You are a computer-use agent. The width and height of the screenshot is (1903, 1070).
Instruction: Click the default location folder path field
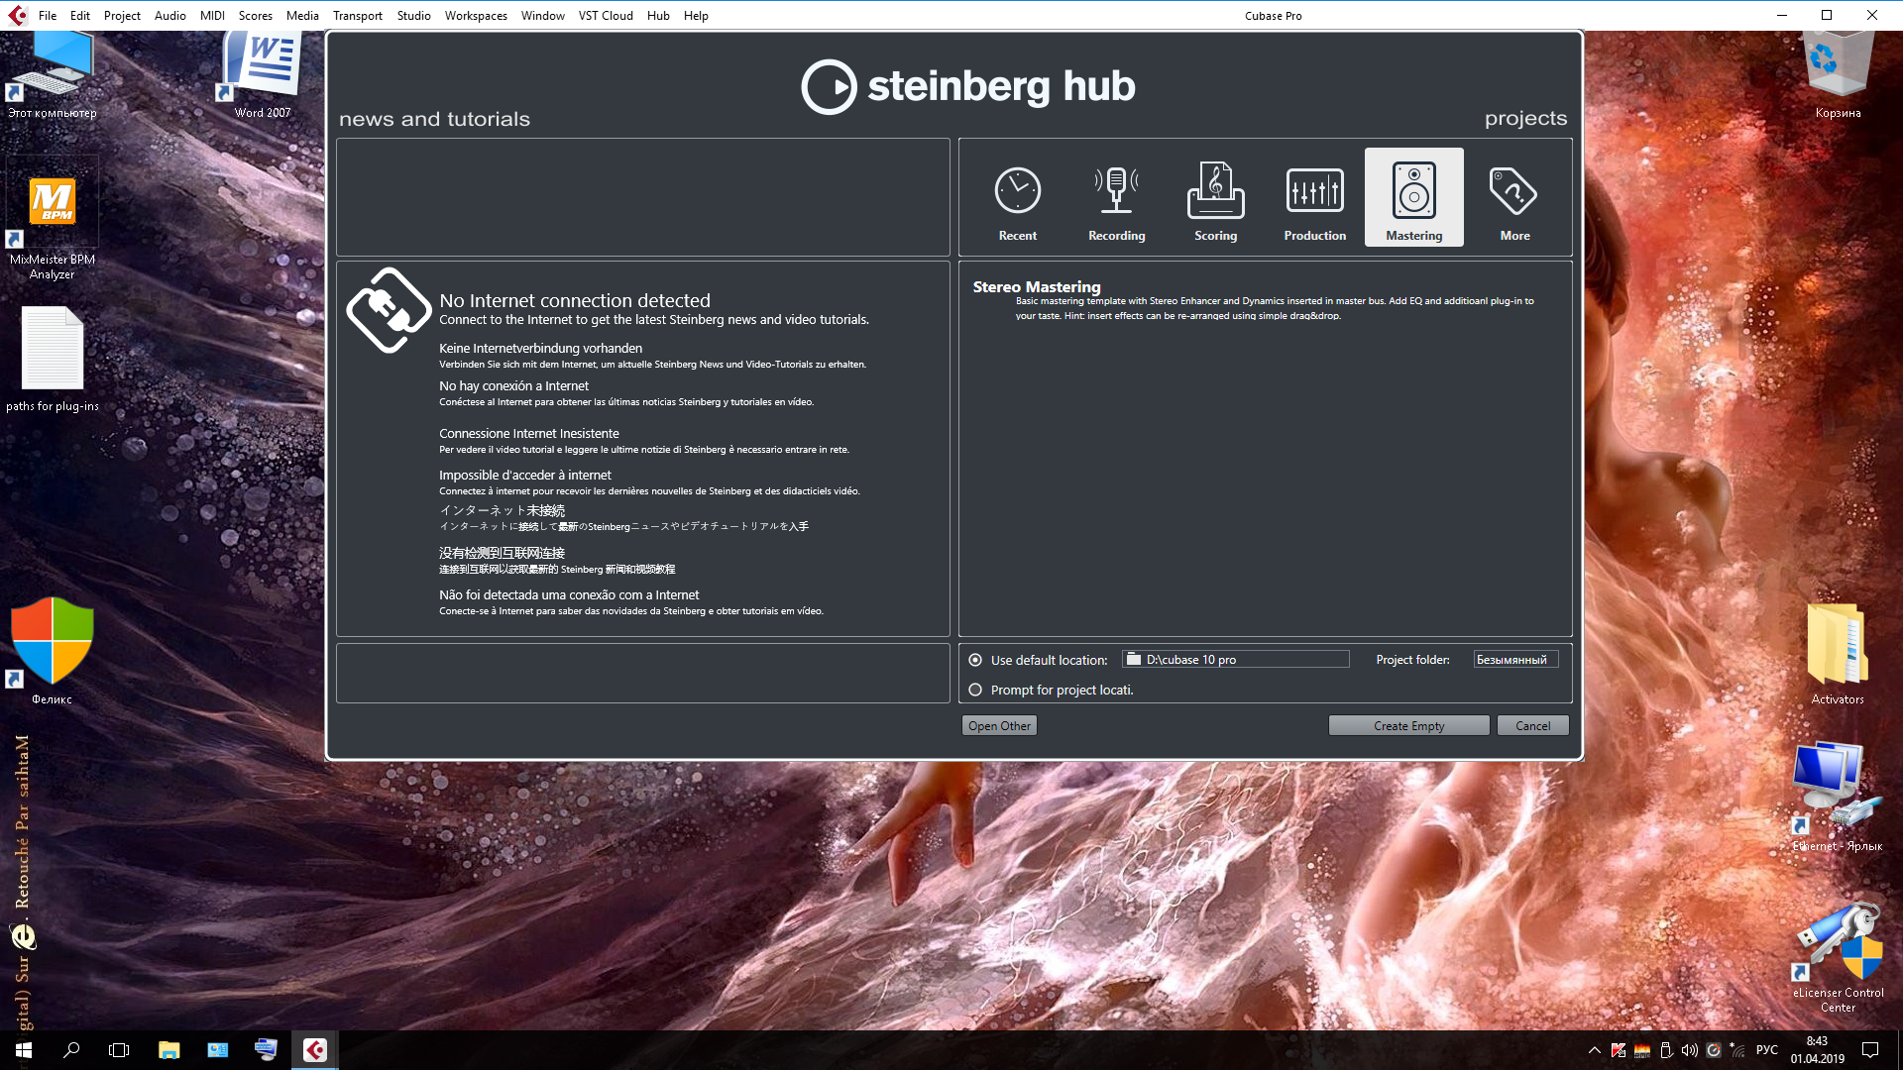[1236, 660]
